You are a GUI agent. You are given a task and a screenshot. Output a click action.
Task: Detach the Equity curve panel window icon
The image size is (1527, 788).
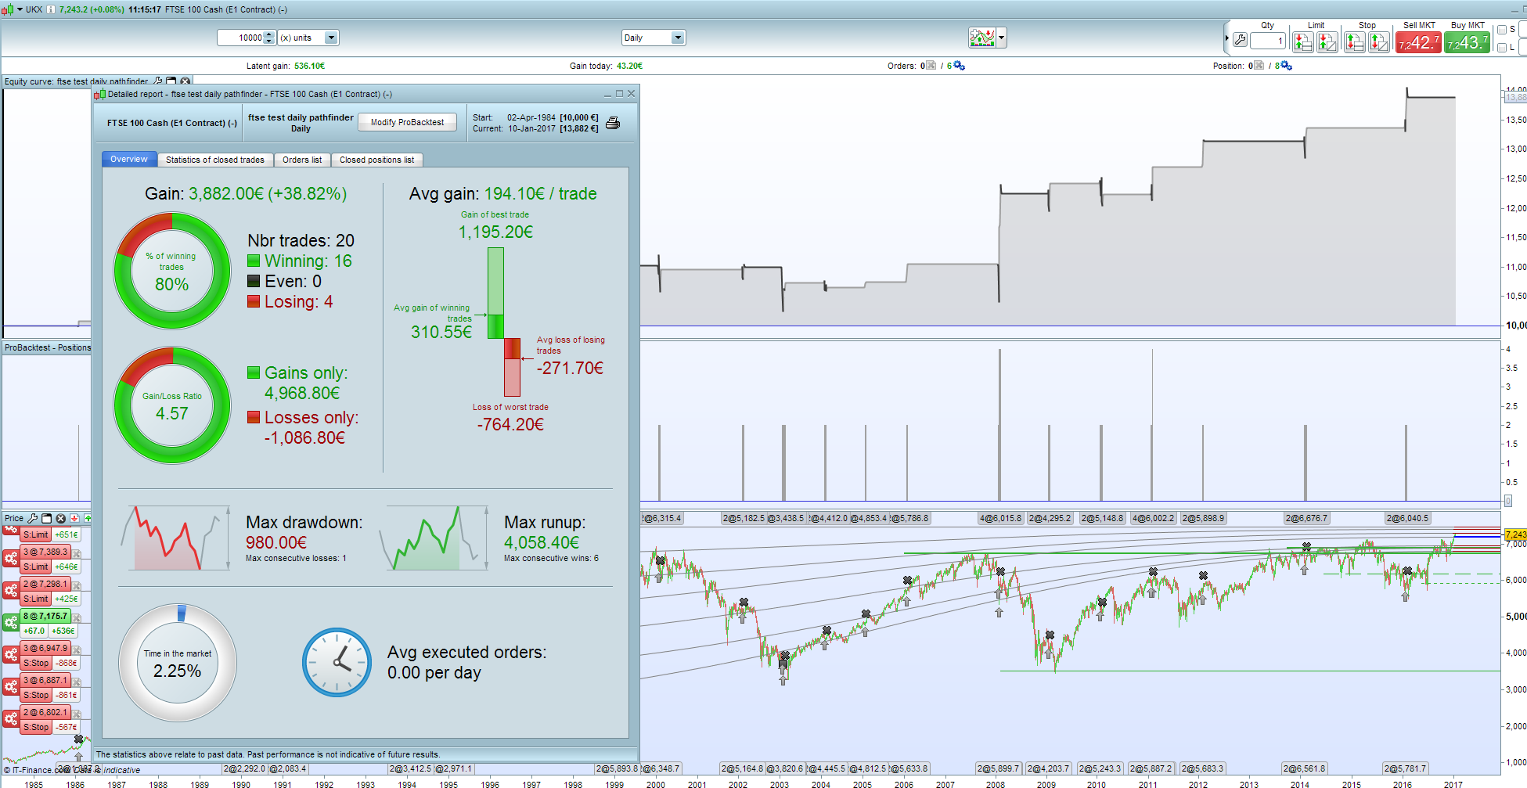pyautogui.click(x=171, y=81)
